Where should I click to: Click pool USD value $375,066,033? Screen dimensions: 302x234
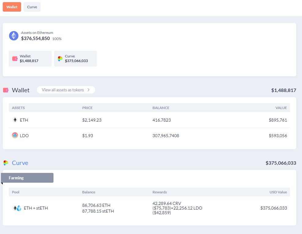point(274,208)
